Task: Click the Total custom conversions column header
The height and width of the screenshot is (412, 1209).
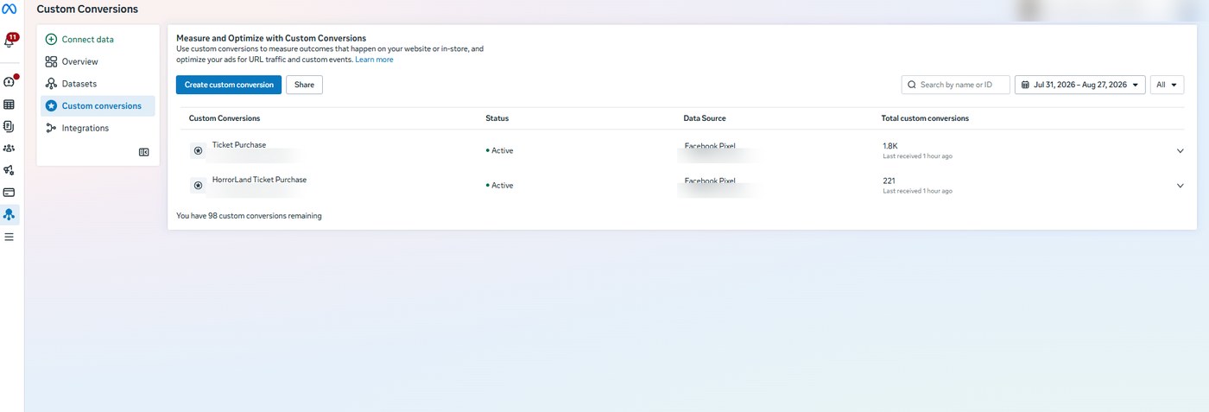Action: tap(925, 118)
